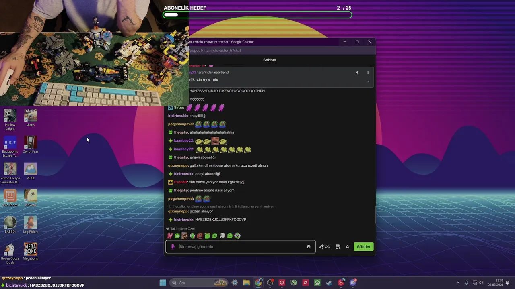Open channel points balance icon

[x=325, y=247]
